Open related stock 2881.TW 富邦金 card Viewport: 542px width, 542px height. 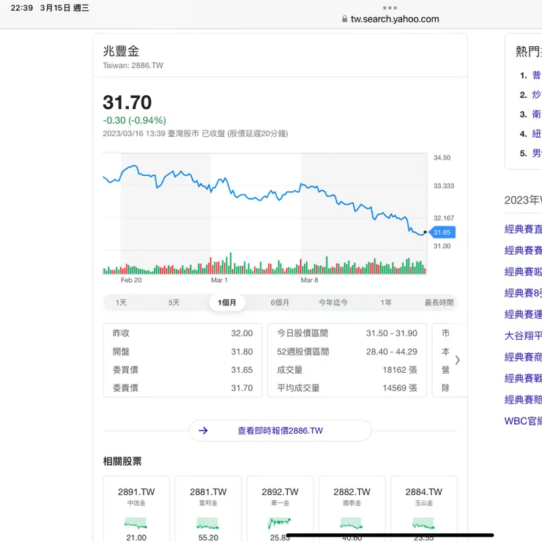208,509
